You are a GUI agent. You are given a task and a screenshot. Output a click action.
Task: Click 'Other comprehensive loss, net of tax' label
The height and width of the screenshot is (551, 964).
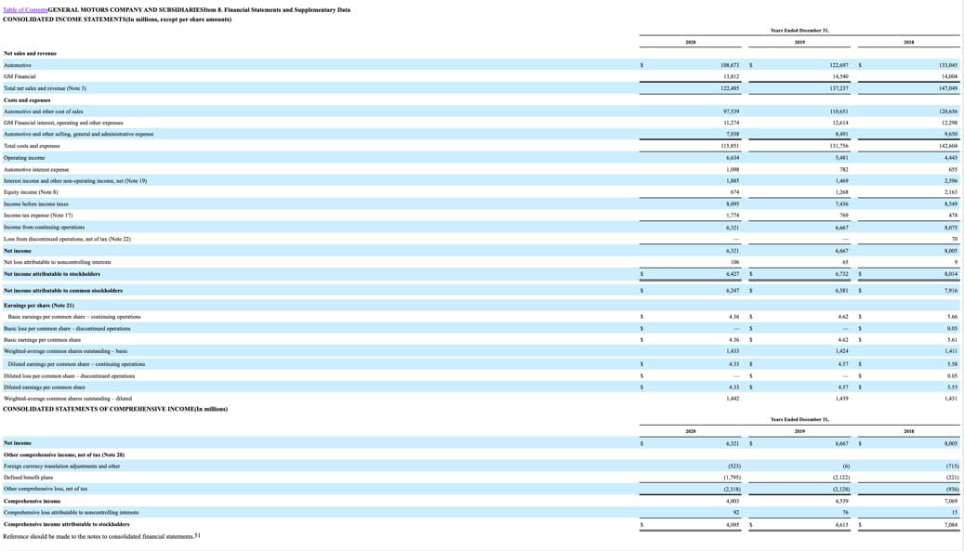tap(46, 489)
